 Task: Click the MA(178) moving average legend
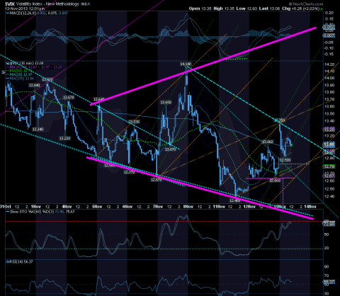[x=21, y=79]
